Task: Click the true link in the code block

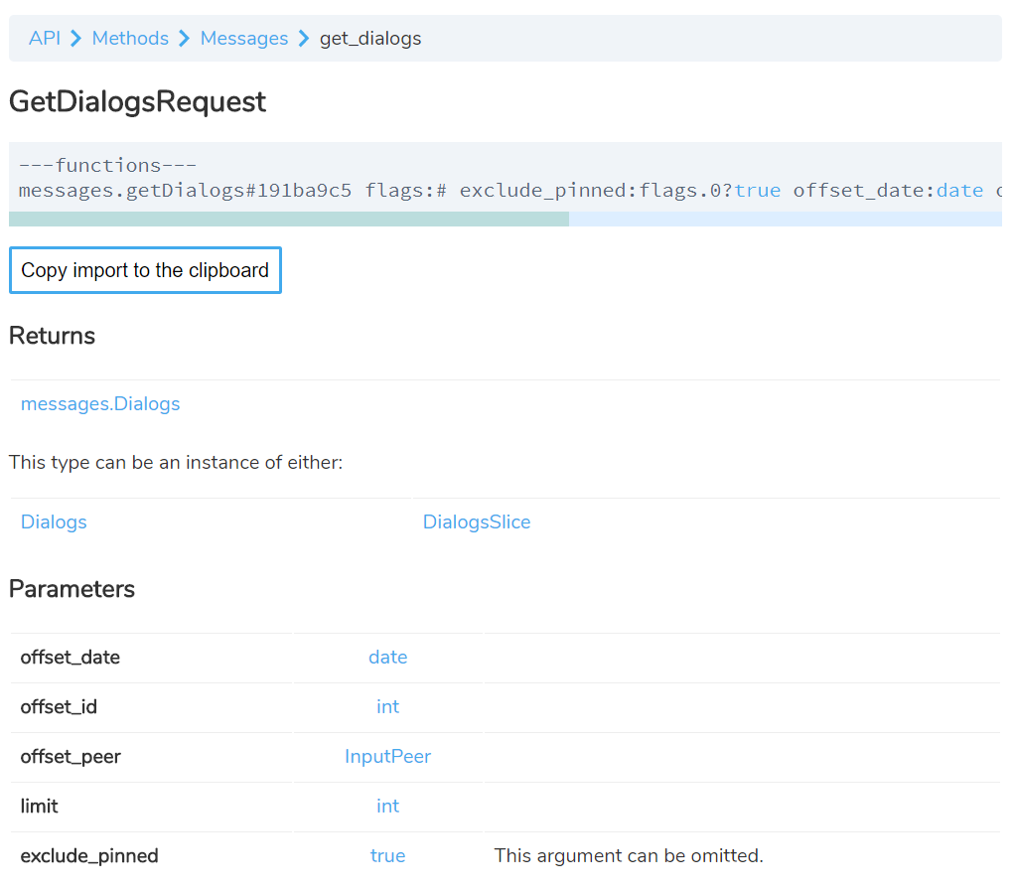Action: point(758,190)
